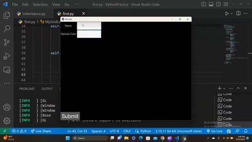Open Microsoft Edge from taskbar

(141, 138)
